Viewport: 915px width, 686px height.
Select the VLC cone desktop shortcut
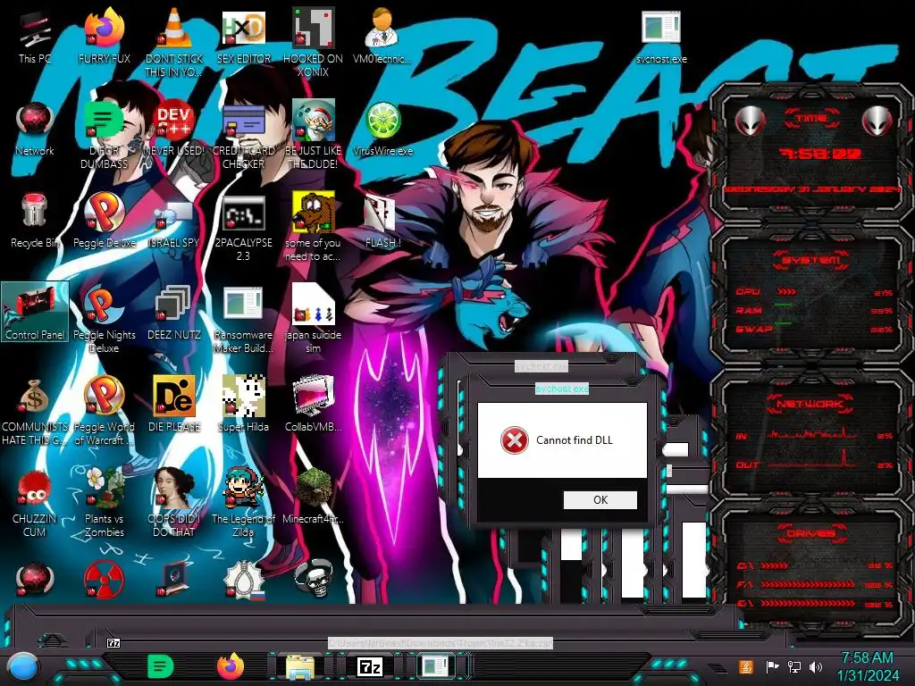click(174, 44)
